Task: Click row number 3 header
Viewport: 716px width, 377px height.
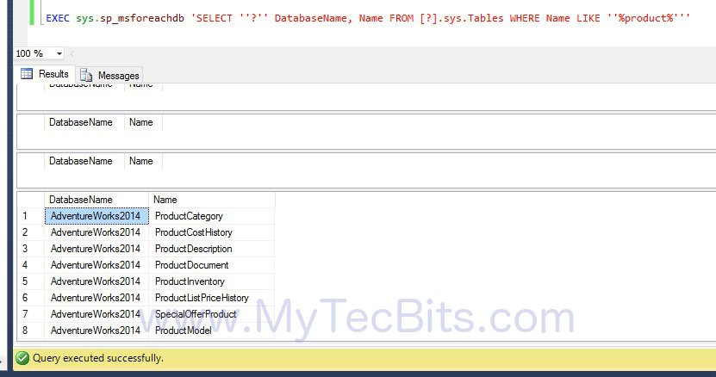Action: click(x=31, y=250)
